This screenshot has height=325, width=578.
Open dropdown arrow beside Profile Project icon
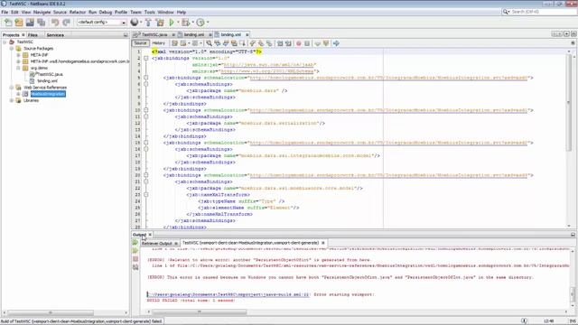[208, 23]
